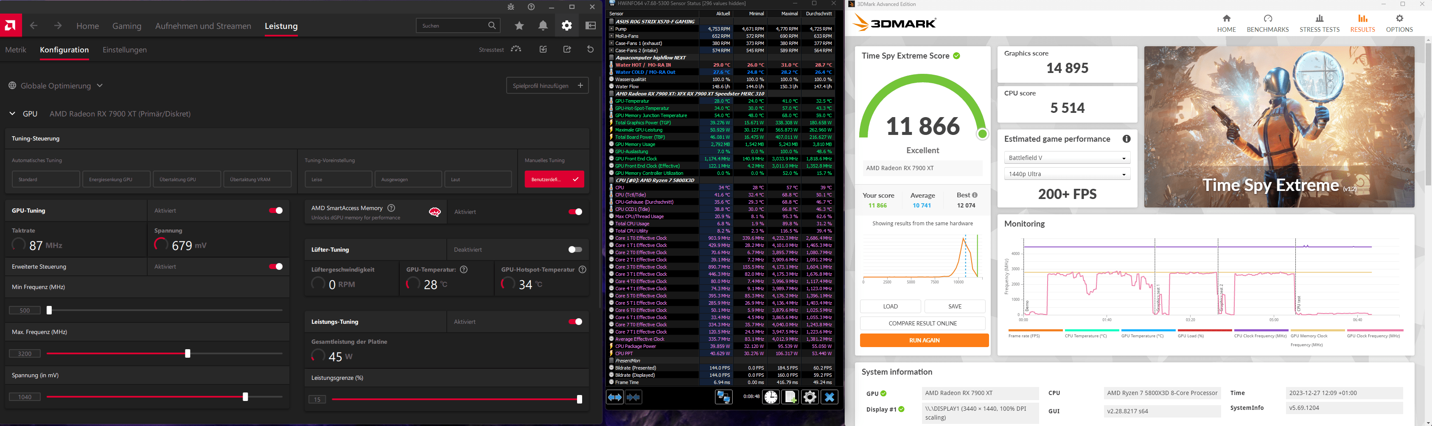Toggle the AMD sidebar panel icon

pyautogui.click(x=590, y=25)
